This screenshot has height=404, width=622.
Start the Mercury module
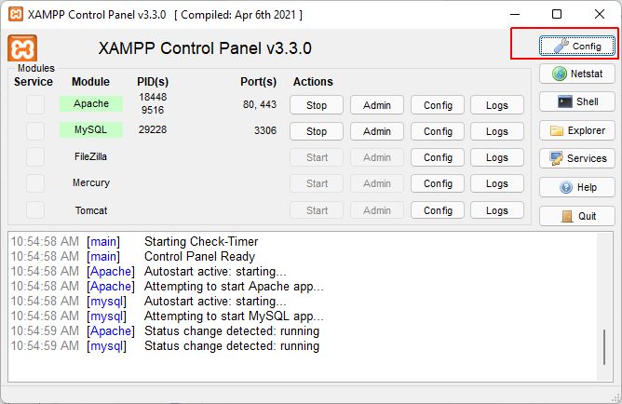pos(317,183)
